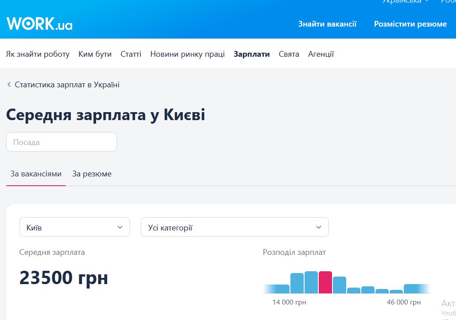Viewport: 456px width, 320px height.
Task: Click the Середня зарплата label
Action: point(52,252)
